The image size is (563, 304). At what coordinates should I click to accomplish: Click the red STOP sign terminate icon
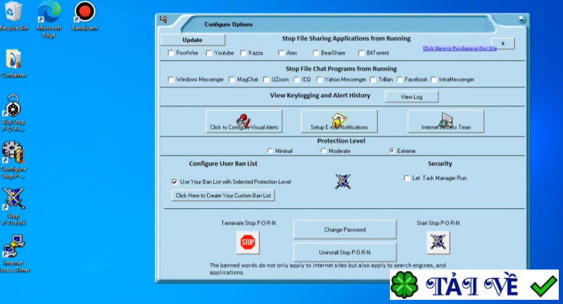[248, 242]
